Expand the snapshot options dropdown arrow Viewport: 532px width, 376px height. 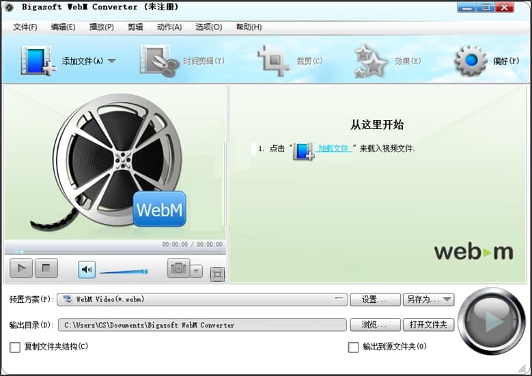tap(196, 271)
